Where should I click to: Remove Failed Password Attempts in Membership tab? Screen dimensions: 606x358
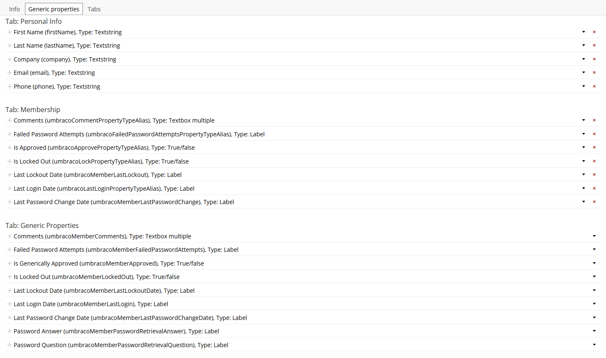[594, 134]
